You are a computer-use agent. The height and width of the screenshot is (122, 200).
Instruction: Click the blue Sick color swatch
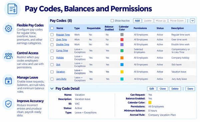coord(122,65)
